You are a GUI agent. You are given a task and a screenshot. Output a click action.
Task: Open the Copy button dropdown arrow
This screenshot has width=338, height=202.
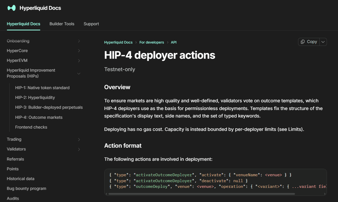point(323,42)
